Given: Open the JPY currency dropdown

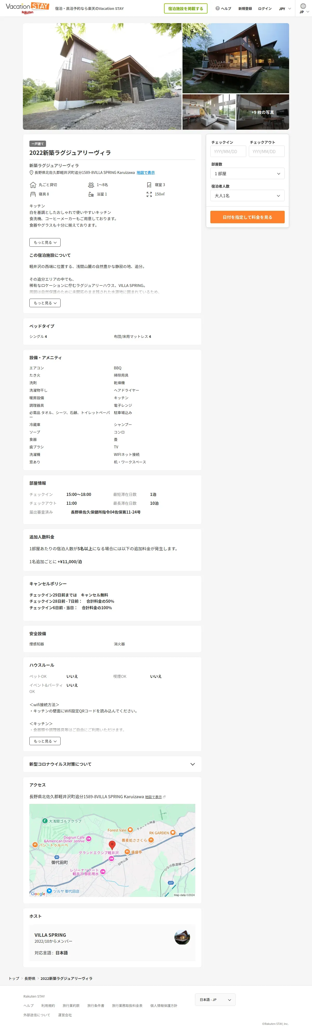Looking at the screenshot, I should [285, 8].
